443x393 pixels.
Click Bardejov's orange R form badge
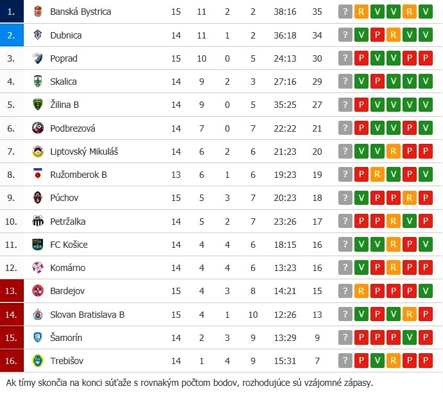coord(361,291)
